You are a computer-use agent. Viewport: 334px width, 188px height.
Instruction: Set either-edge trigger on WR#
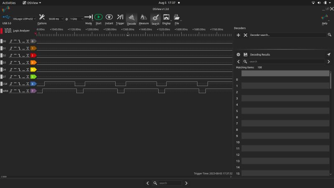(x=28, y=91)
